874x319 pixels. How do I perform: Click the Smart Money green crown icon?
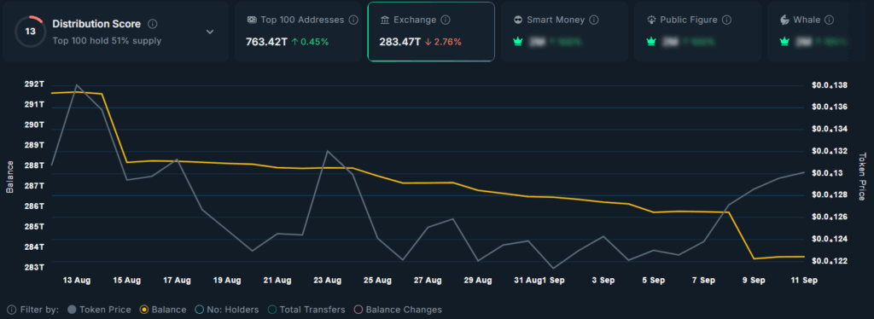click(518, 41)
